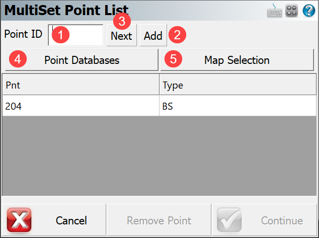Click the Cancel label text

[x=71, y=220]
